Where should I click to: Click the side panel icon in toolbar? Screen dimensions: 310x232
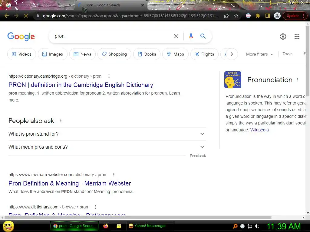pyautogui.click(x=268, y=16)
